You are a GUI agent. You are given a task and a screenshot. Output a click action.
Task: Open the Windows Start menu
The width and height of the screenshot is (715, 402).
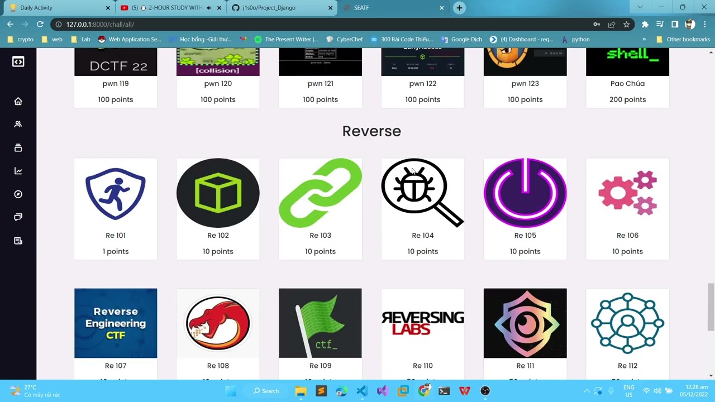click(231, 391)
